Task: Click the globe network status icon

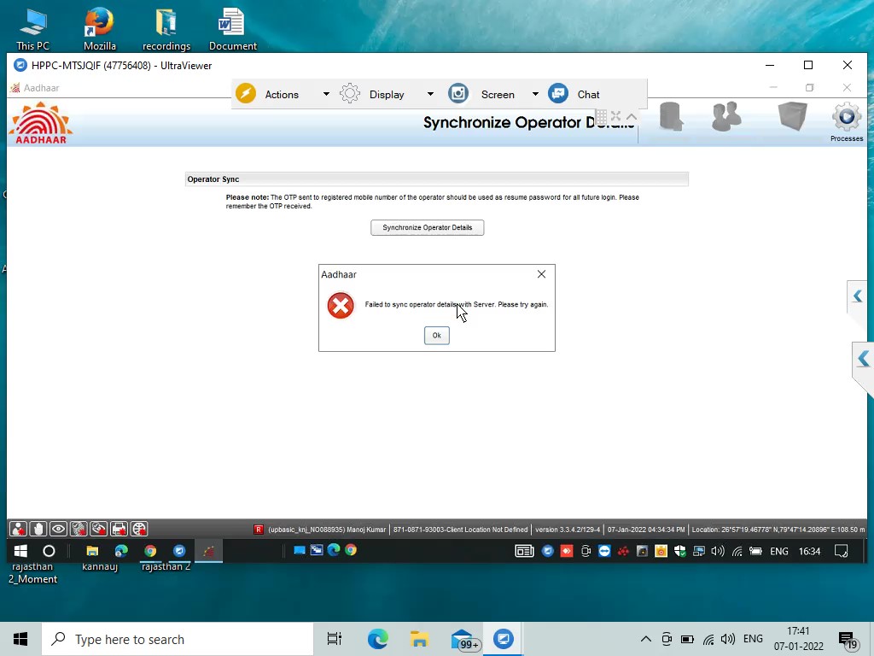Action: click(139, 528)
